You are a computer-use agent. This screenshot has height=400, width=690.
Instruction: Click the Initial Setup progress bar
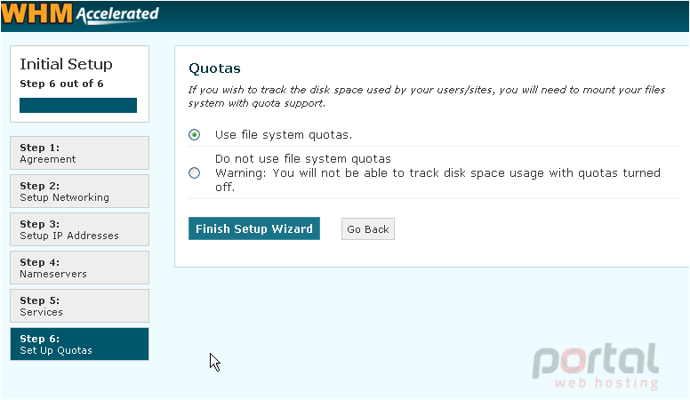78,106
